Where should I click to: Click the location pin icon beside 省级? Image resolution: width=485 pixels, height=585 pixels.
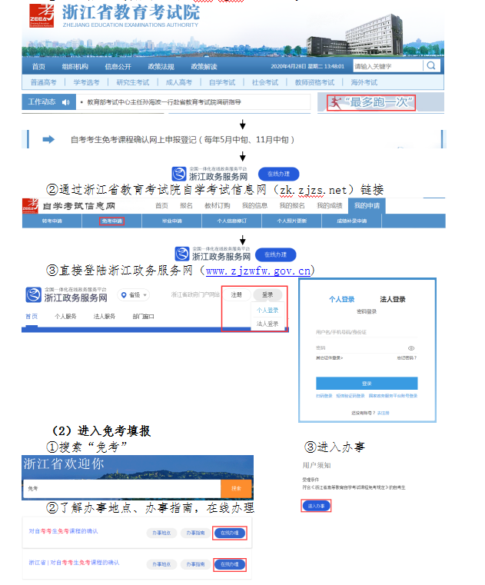click(x=124, y=294)
